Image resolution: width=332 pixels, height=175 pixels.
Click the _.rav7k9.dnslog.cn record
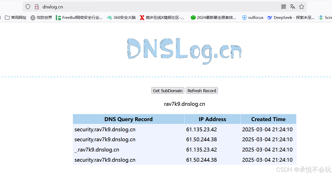97,150
